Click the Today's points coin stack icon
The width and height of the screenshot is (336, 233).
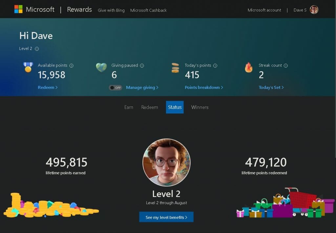click(175, 68)
